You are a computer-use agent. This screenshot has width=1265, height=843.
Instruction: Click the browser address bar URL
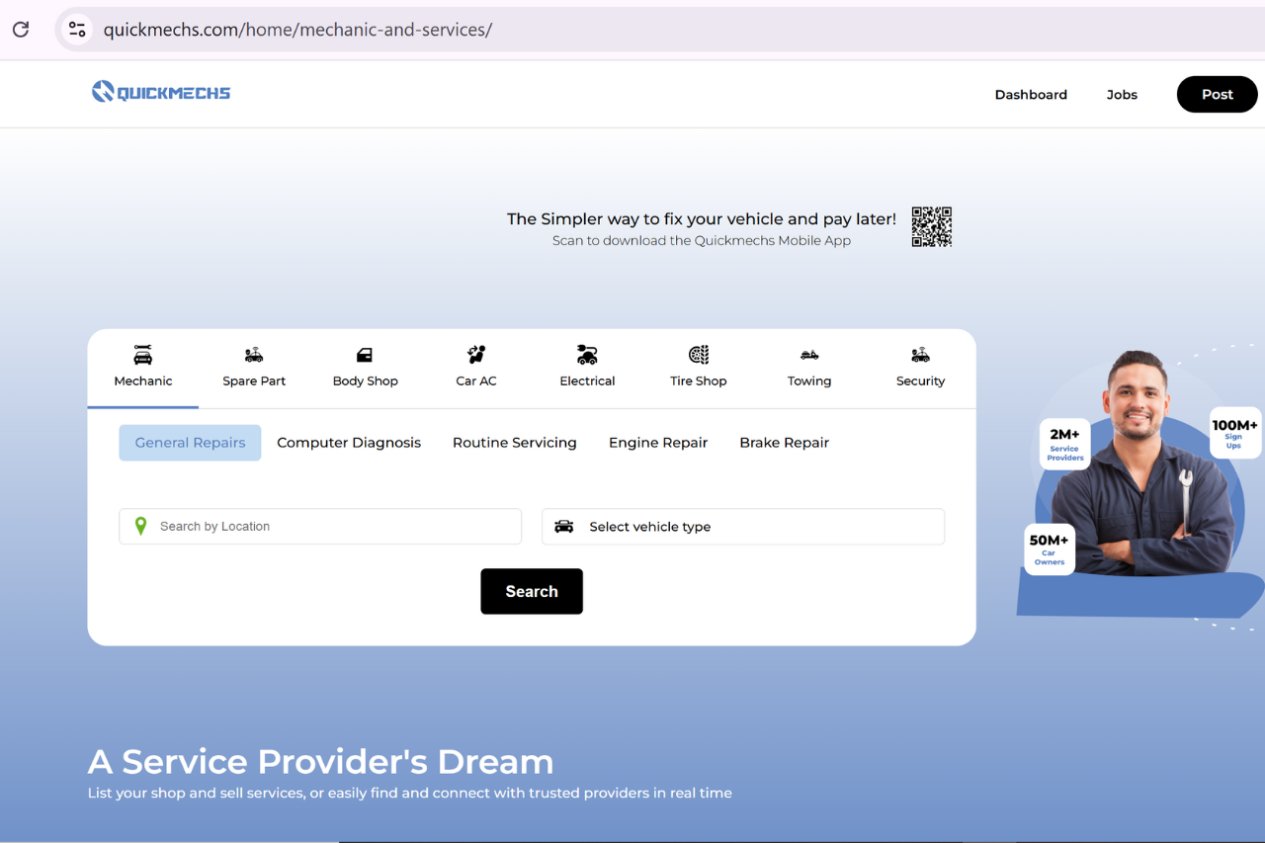click(x=297, y=30)
